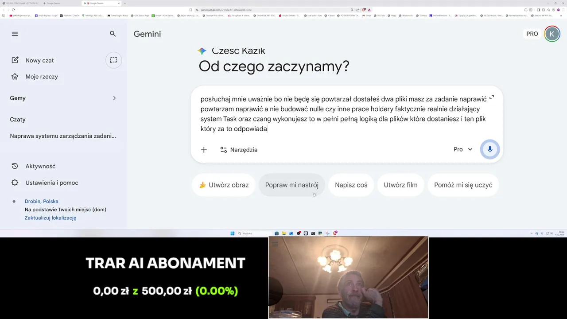Click inside the prompt text field
567x319 pixels.
click(x=343, y=113)
